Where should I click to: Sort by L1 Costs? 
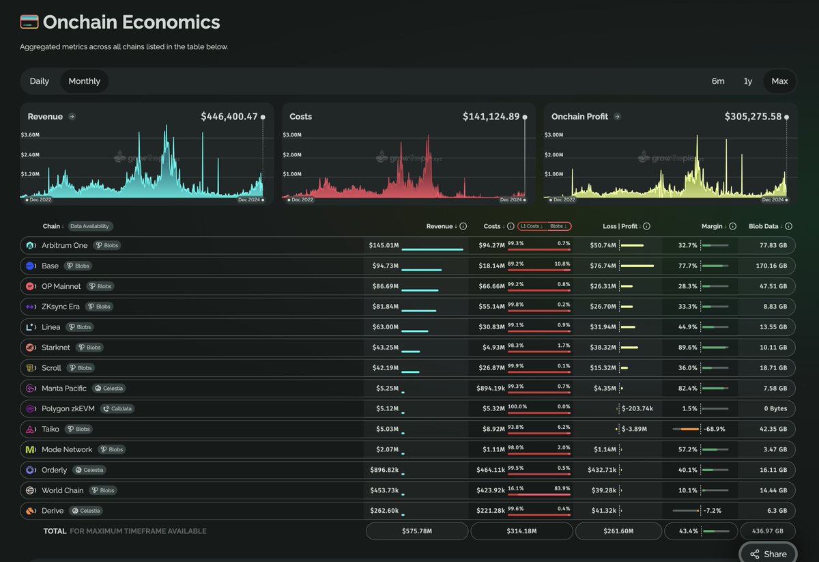click(532, 226)
